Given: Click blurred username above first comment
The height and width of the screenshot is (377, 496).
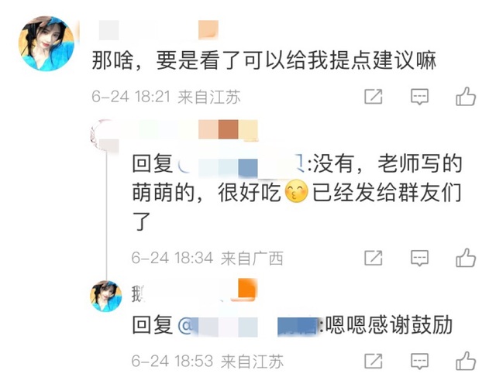Looking at the screenshot, I should click(158, 30).
